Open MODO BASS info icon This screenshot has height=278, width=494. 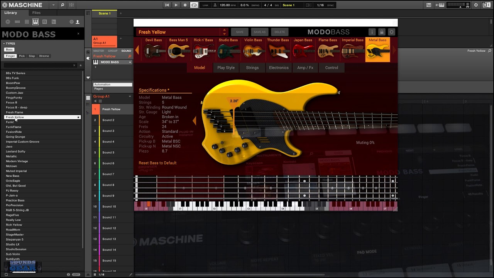[x=372, y=32]
